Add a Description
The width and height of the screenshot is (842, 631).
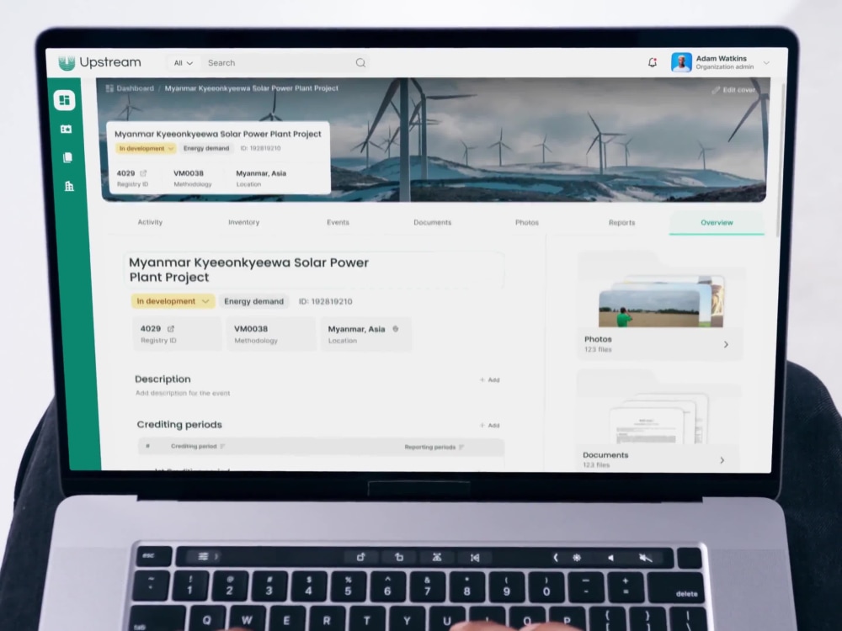coord(490,380)
